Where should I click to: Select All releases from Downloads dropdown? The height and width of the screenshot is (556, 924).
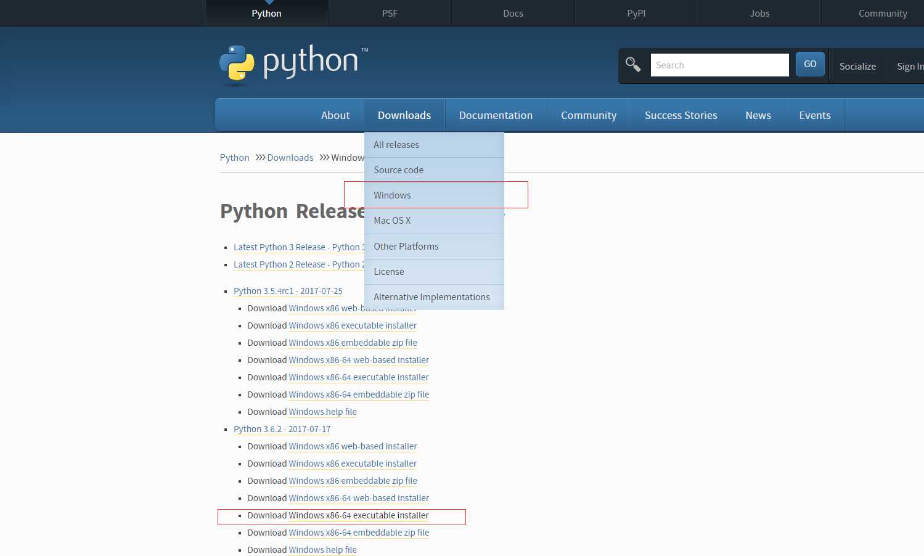[434, 145]
